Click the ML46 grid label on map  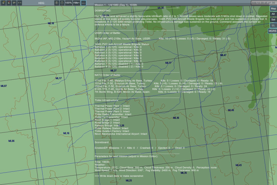pyautogui.click(x=231, y=110)
